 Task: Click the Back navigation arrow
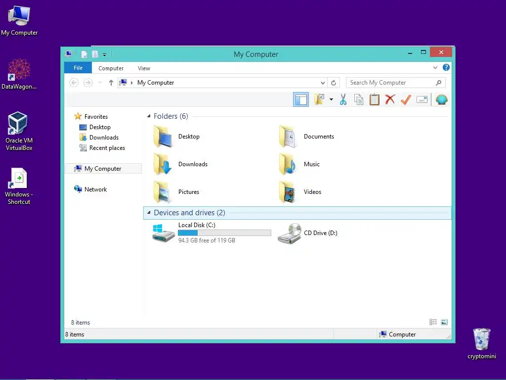(x=74, y=83)
